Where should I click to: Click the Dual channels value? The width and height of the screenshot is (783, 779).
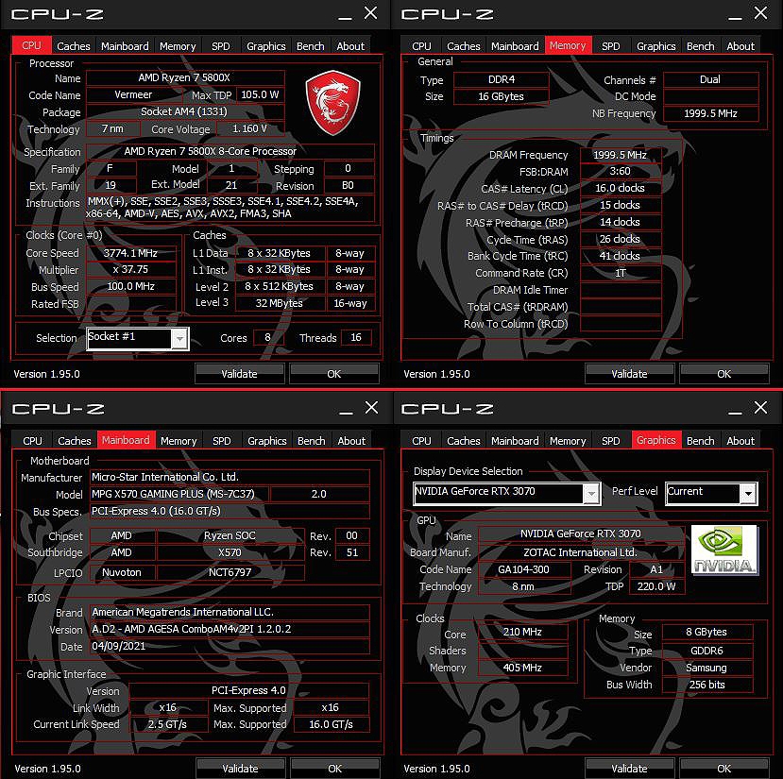[x=710, y=80]
